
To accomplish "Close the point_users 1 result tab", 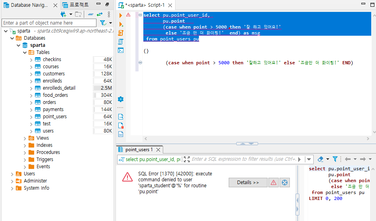I will coord(158,150).
